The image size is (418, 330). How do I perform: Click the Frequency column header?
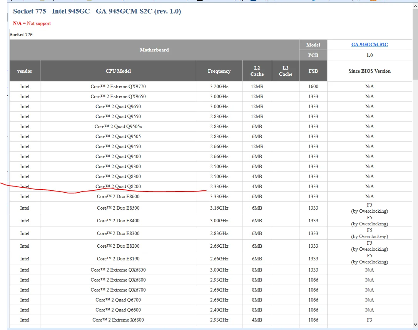click(x=219, y=71)
